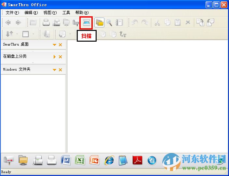Maximize the SmarThru Office window
Image resolution: width=229 pixels, height=176 pixels.
coord(216,5)
